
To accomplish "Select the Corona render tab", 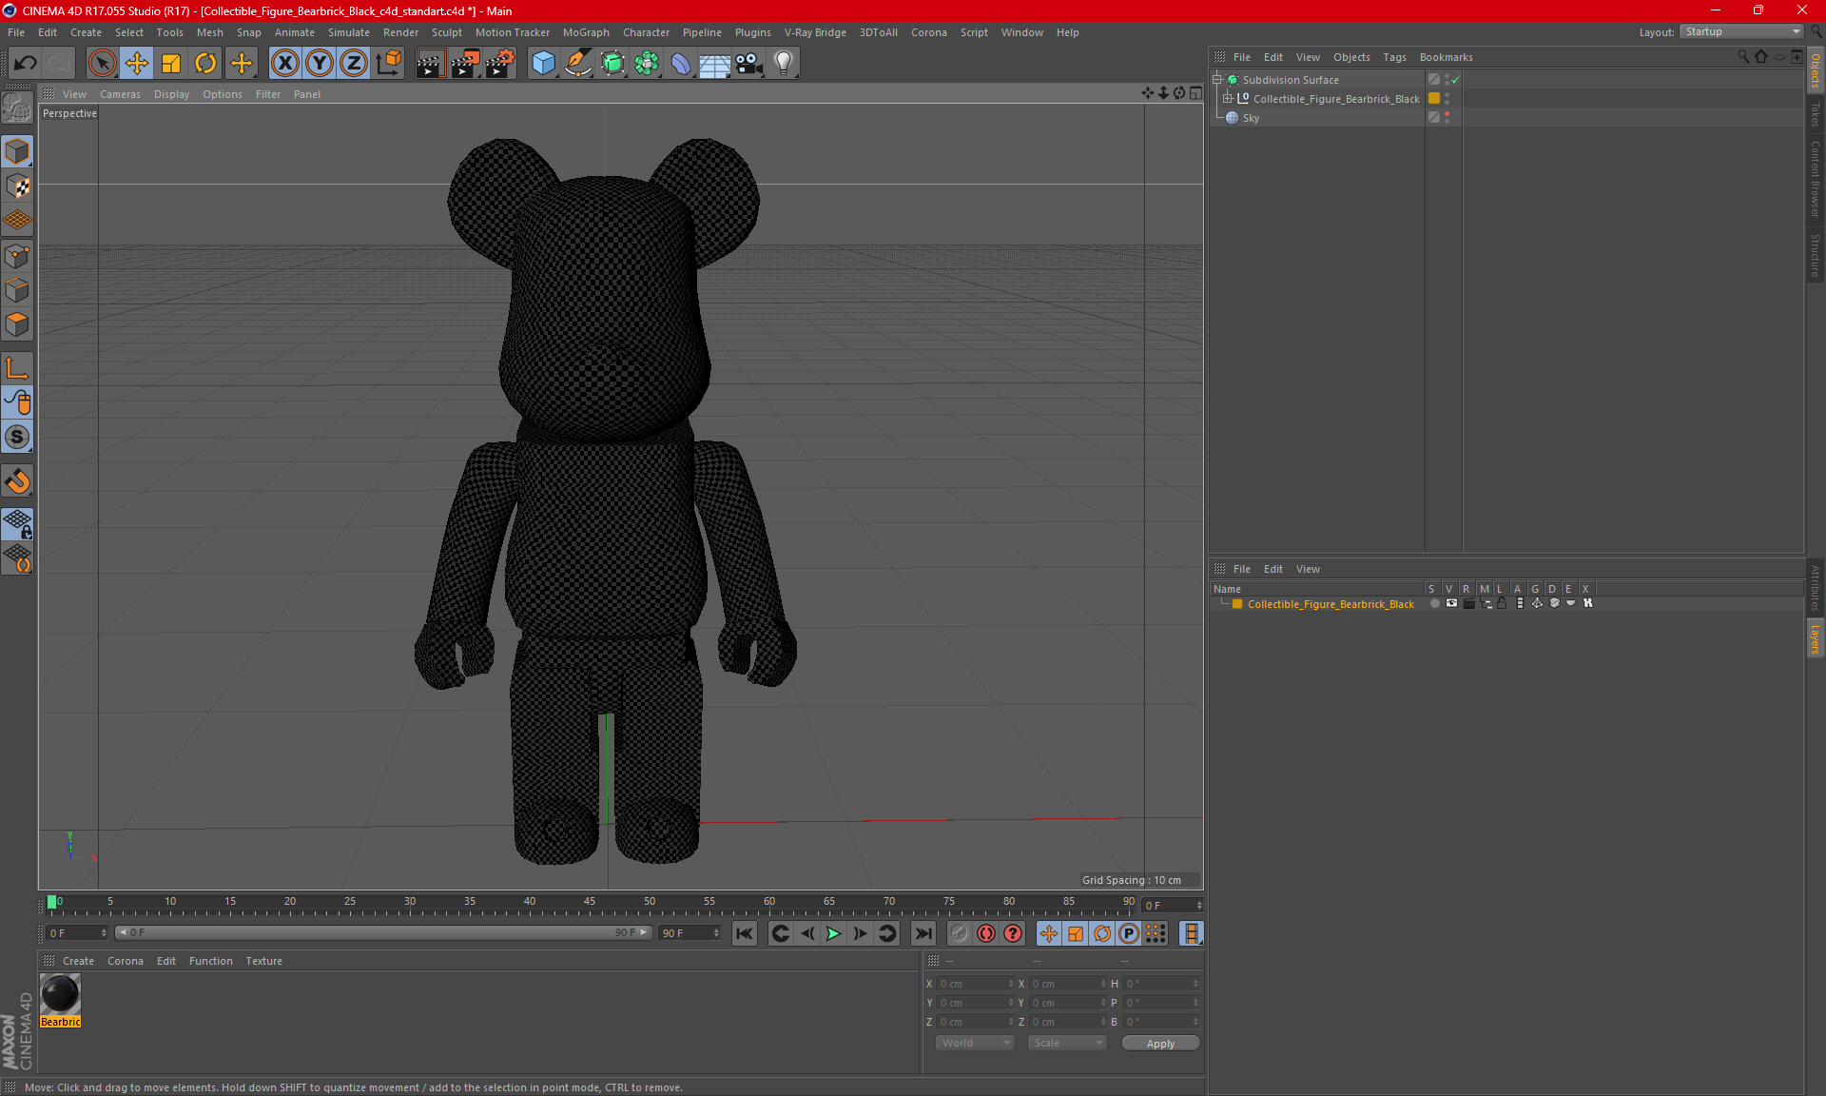I will click(x=126, y=959).
